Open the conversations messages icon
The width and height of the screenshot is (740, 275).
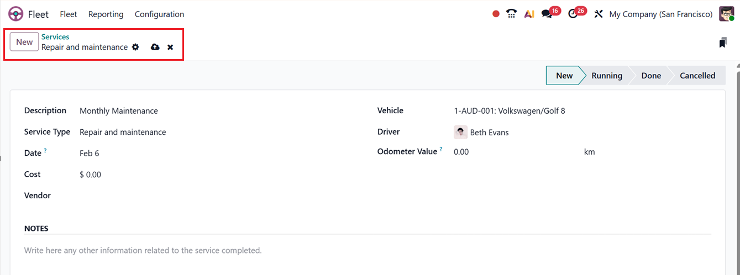click(x=547, y=14)
